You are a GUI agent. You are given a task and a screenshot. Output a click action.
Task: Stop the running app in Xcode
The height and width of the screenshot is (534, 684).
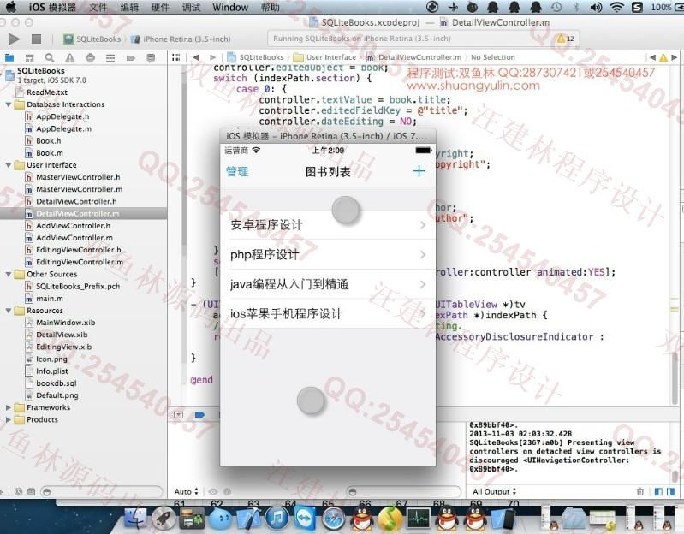click(x=36, y=39)
